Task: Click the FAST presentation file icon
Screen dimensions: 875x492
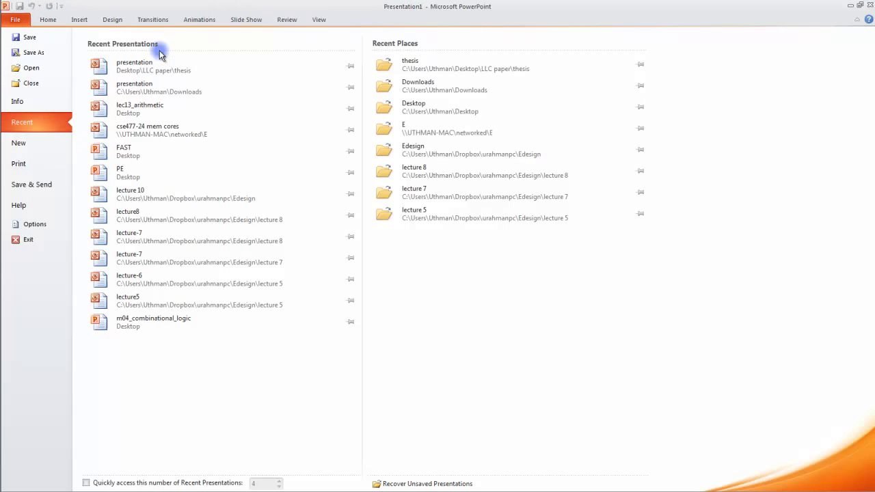Action: click(99, 151)
